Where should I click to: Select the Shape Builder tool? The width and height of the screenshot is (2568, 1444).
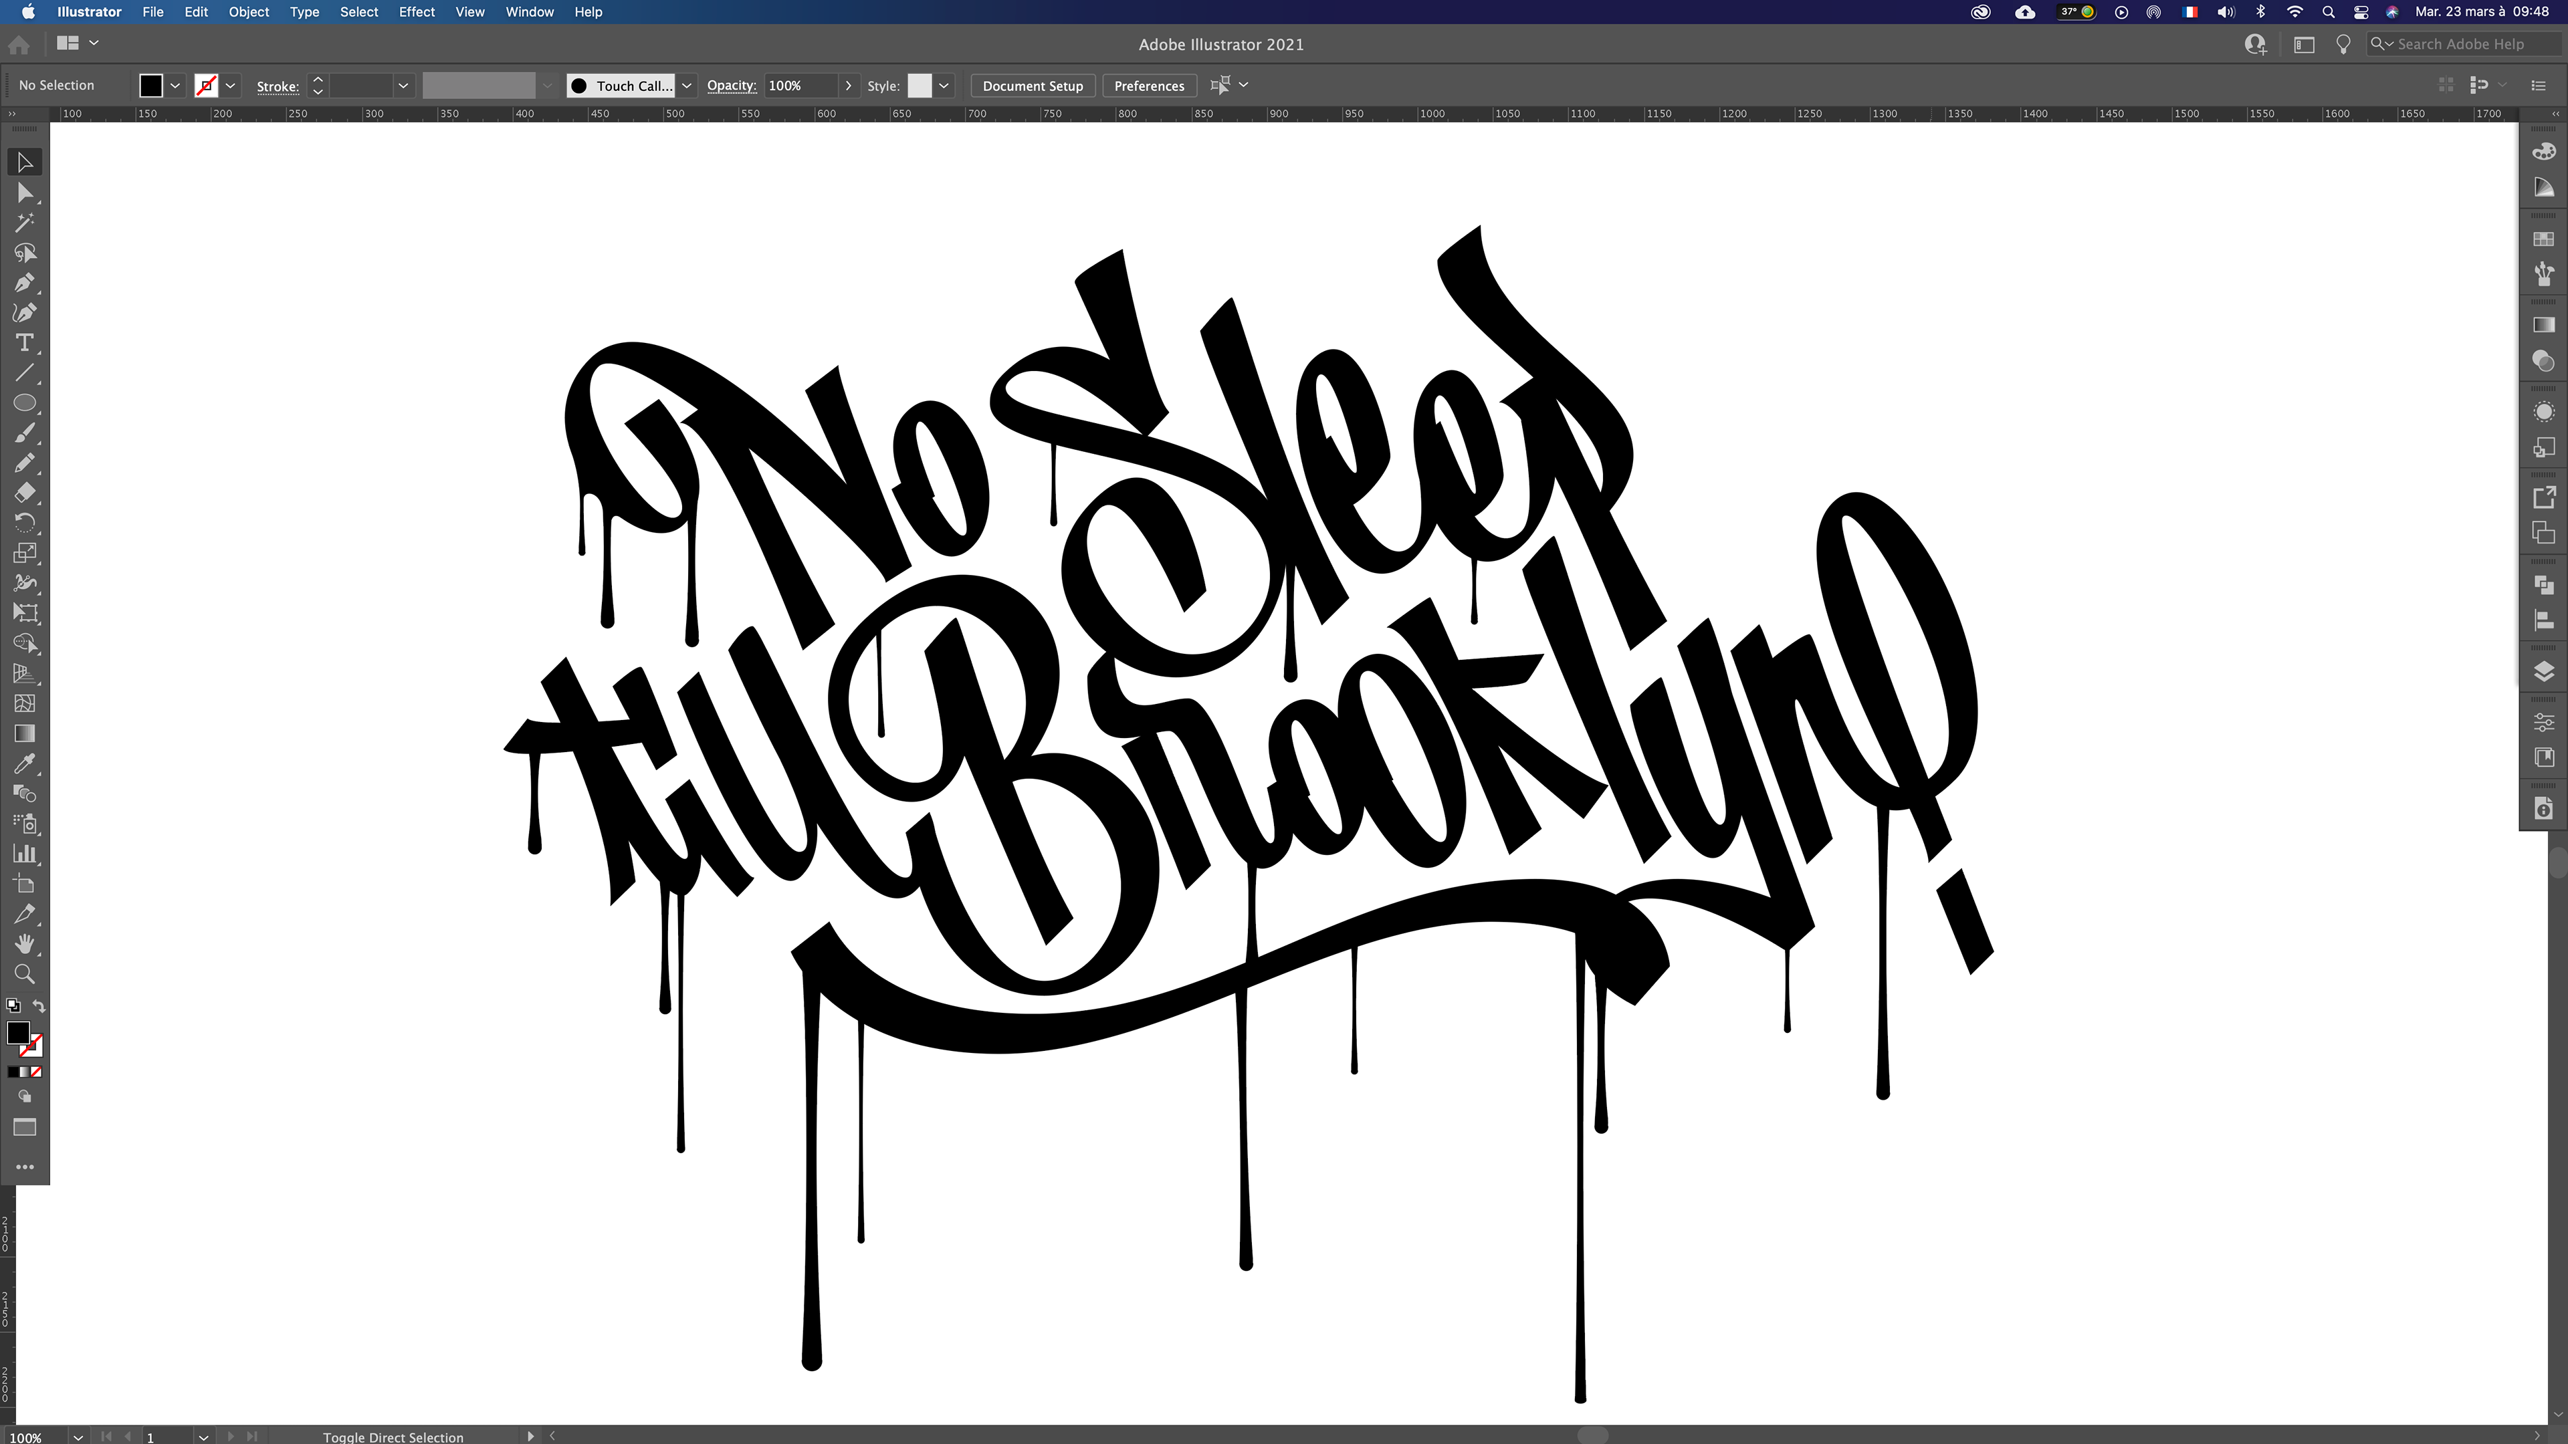[x=25, y=642]
